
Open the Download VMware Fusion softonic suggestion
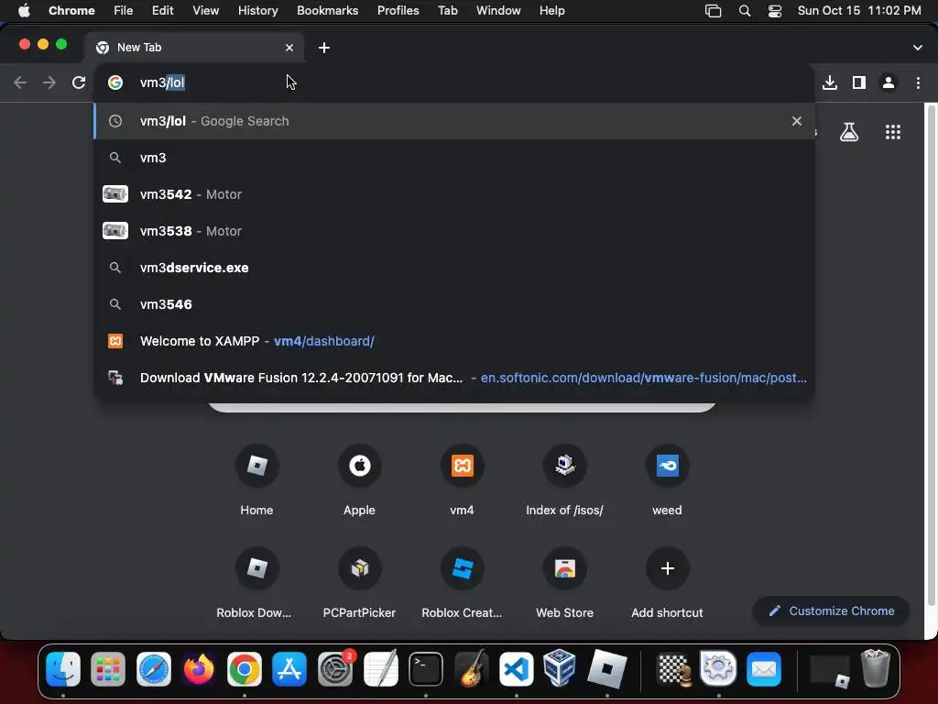tap(454, 377)
